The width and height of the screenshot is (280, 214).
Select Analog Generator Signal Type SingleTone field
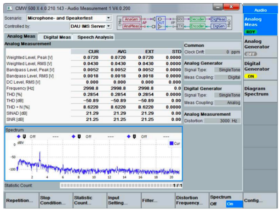tap(227, 70)
